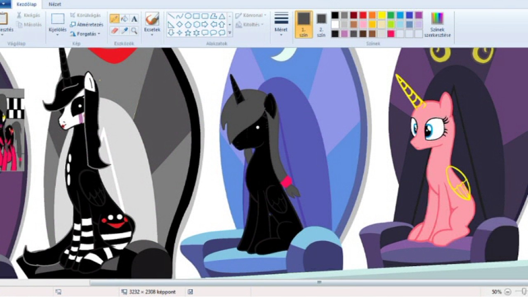This screenshot has width=528, height=297.
Task: Select the Pencil tool
Action: (x=114, y=19)
